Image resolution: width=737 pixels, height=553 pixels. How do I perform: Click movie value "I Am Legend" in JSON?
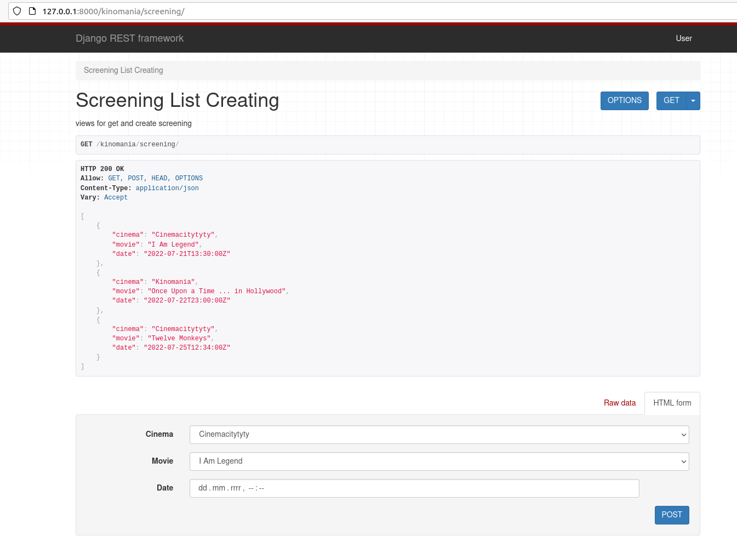point(173,244)
